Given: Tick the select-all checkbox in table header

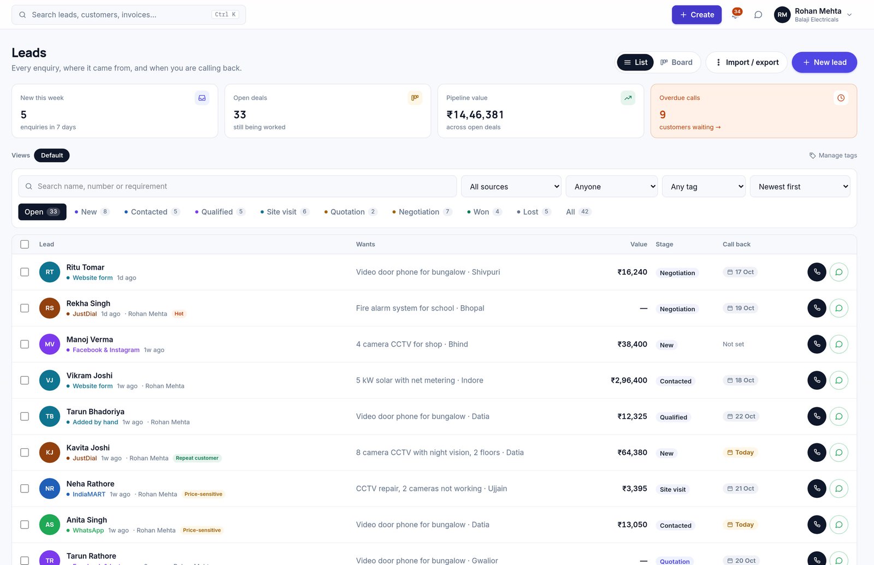Looking at the screenshot, I should [25, 244].
